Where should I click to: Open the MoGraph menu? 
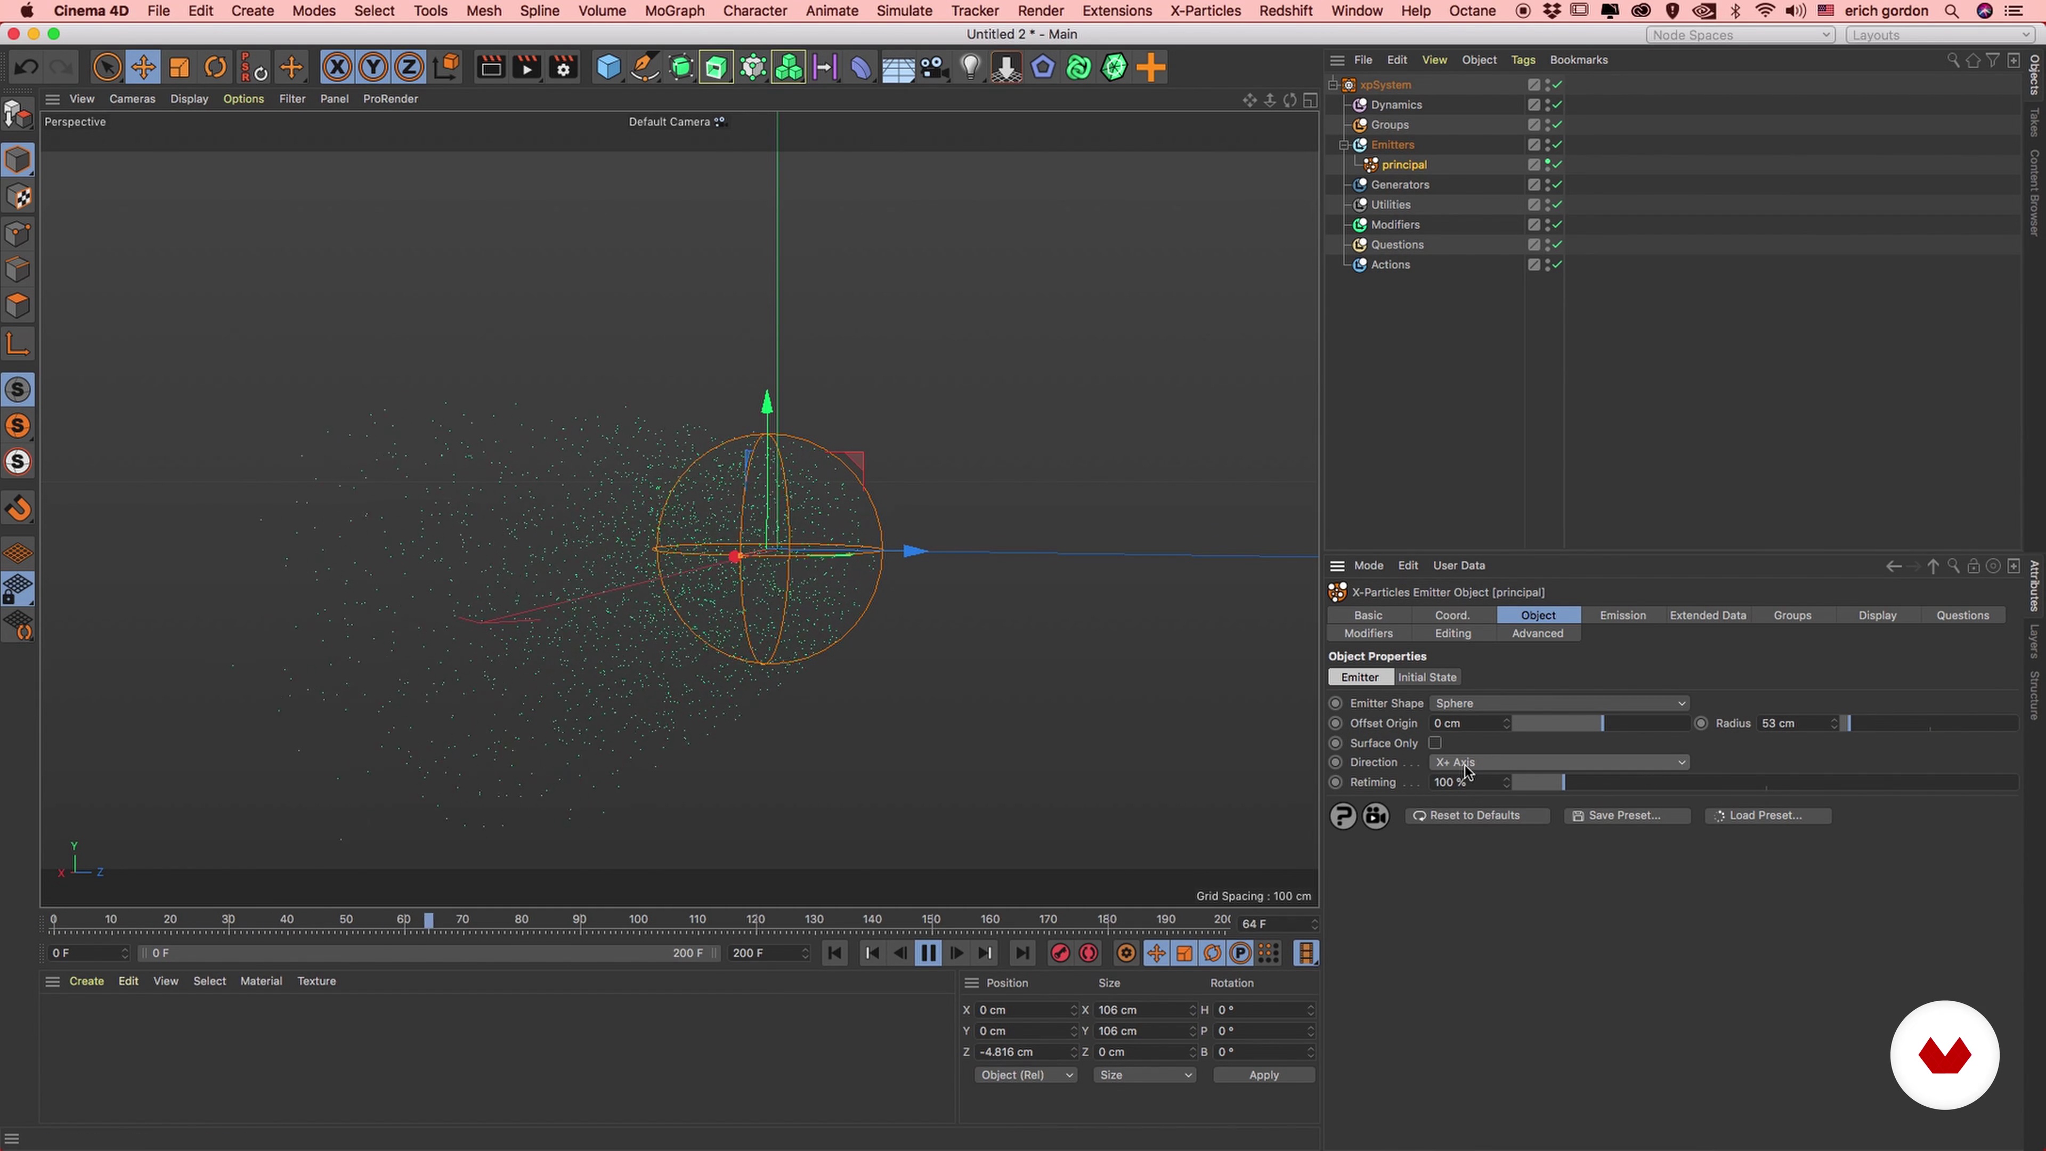[675, 11]
